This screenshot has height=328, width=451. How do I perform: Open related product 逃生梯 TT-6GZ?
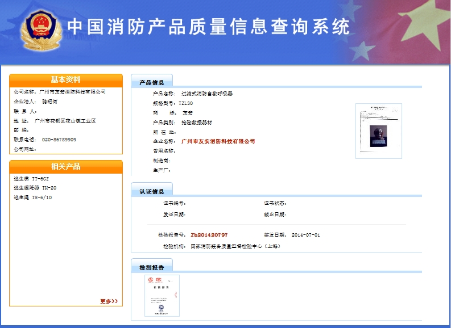point(35,178)
